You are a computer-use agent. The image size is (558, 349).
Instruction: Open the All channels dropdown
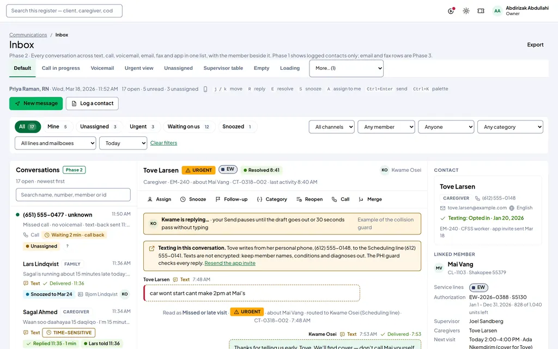332,127
